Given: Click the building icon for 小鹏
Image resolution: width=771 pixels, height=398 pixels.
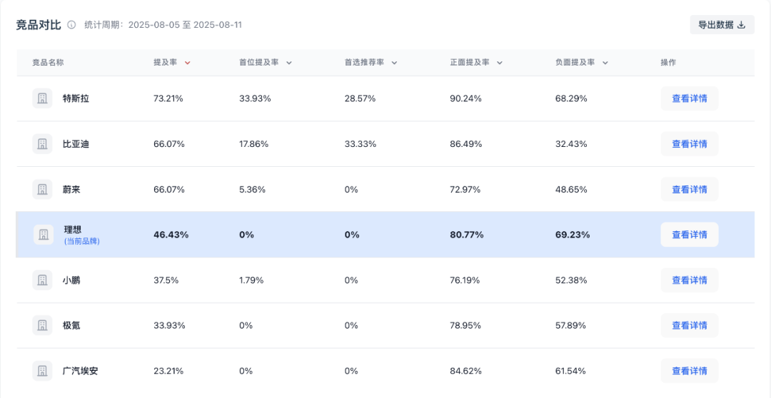Looking at the screenshot, I should [42, 280].
